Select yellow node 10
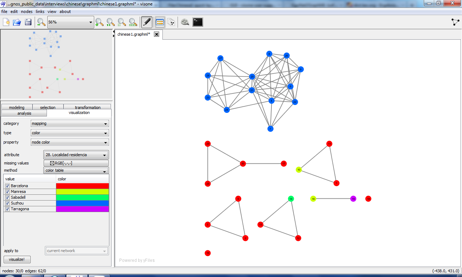 pyautogui.click(x=298, y=170)
